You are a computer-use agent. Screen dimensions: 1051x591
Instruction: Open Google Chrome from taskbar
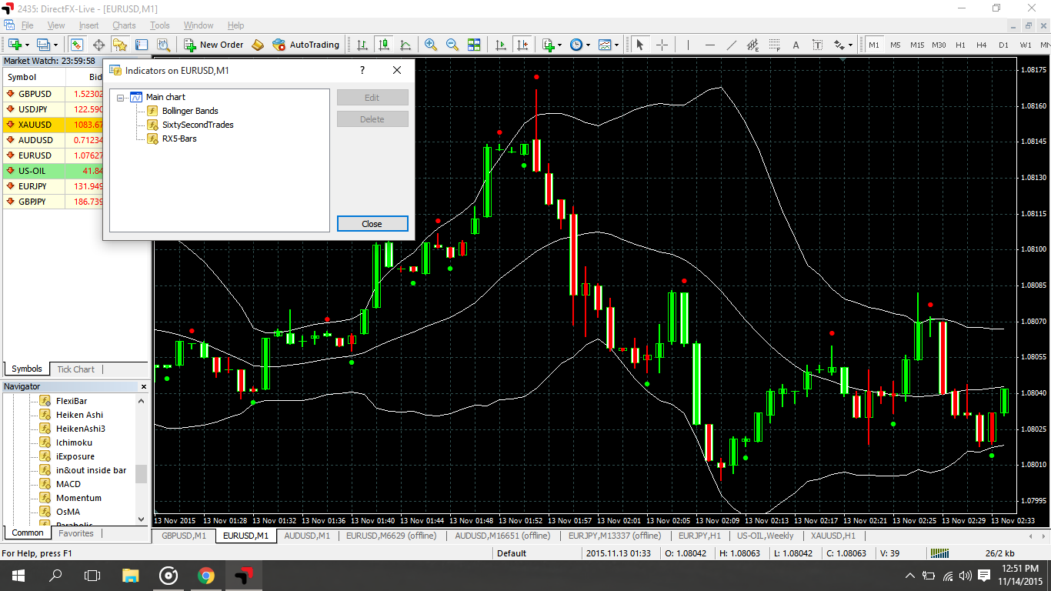(205, 576)
